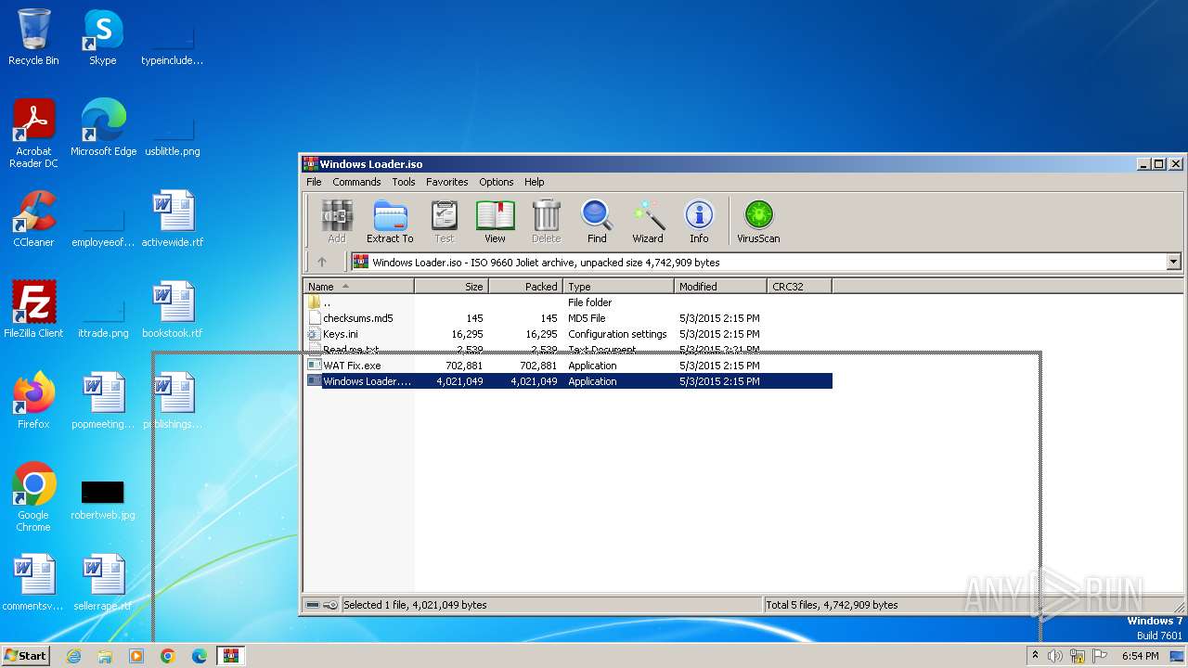Open the File menu

(x=314, y=182)
